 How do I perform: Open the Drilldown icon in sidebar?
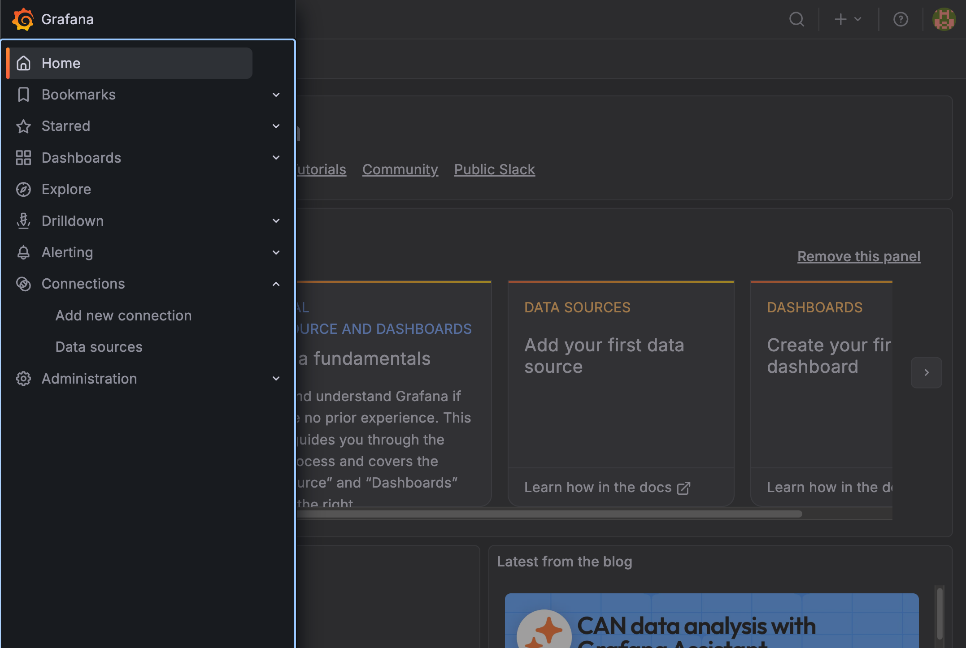point(24,220)
